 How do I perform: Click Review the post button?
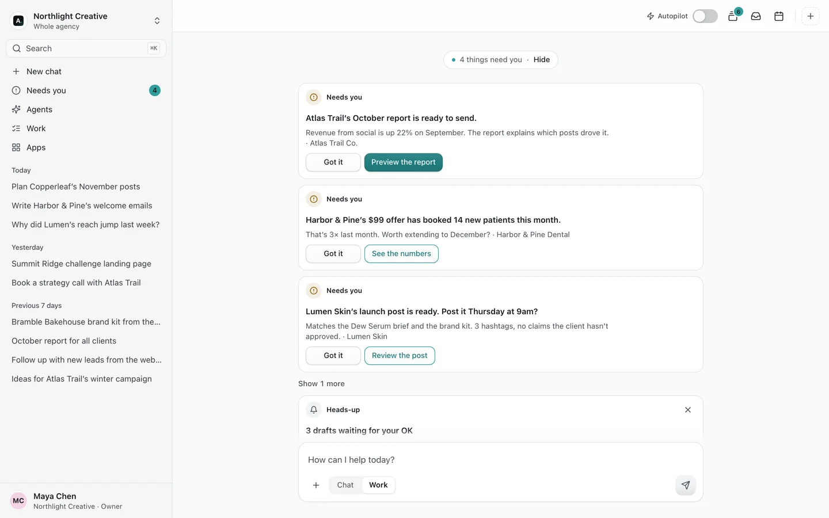tap(400, 356)
